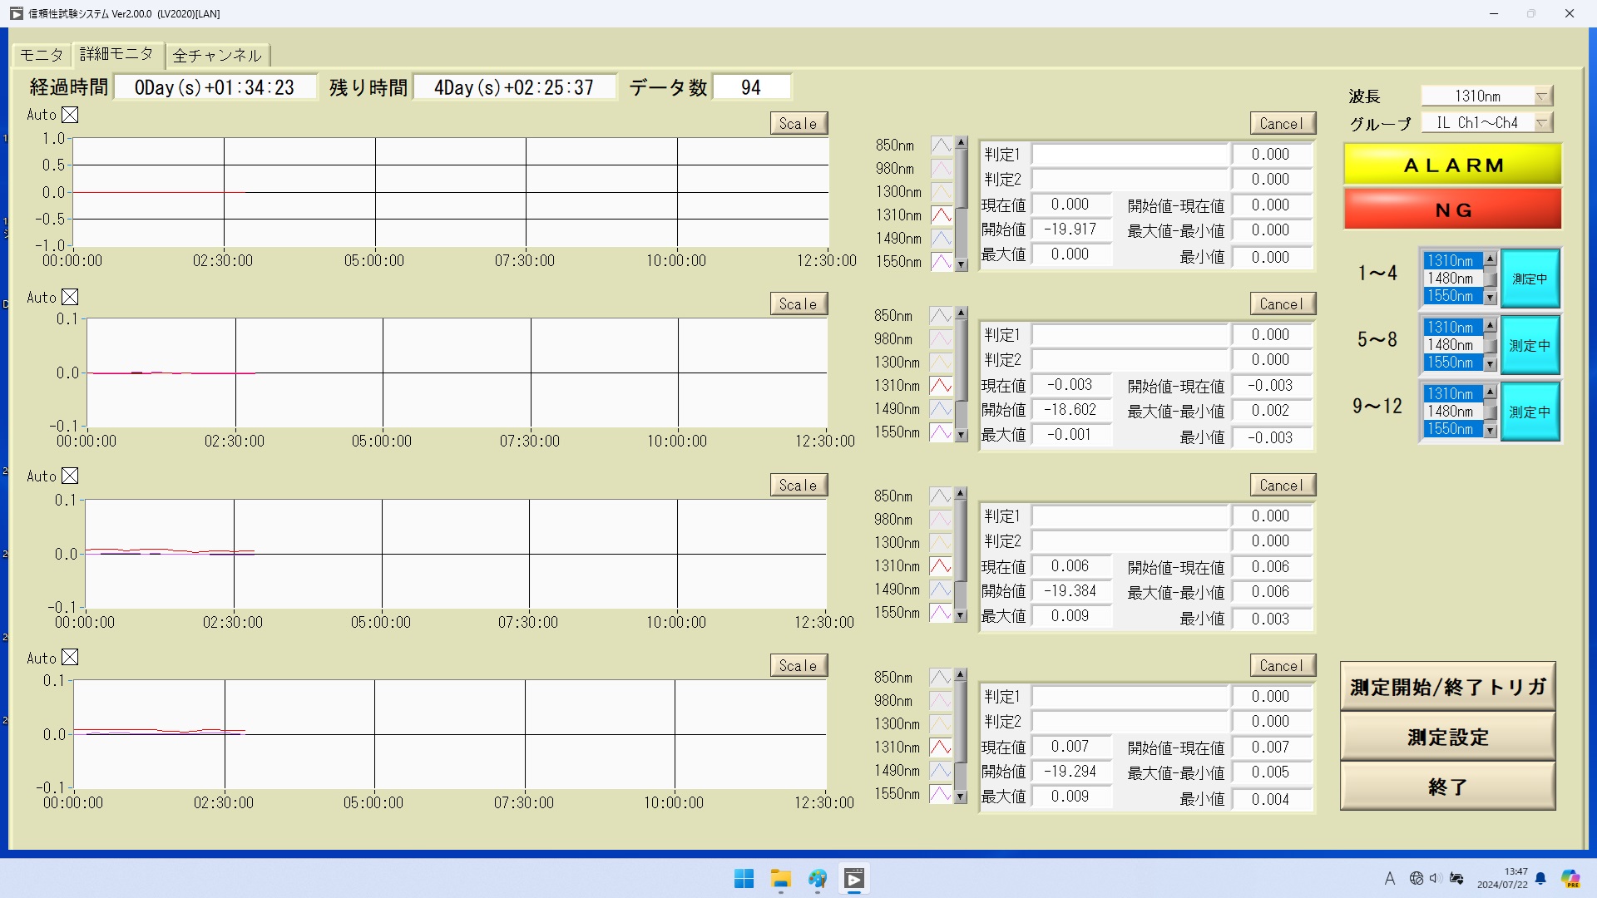The width and height of the screenshot is (1597, 898).
Task: Select 1550nm in the 9~12 wavelength list
Action: coord(1453,429)
